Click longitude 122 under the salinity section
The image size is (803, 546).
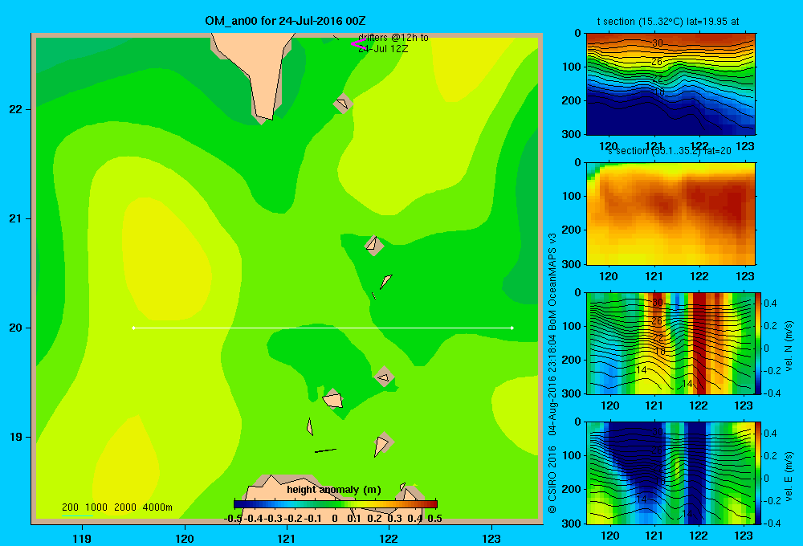pyautogui.click(x=699, y=276)
